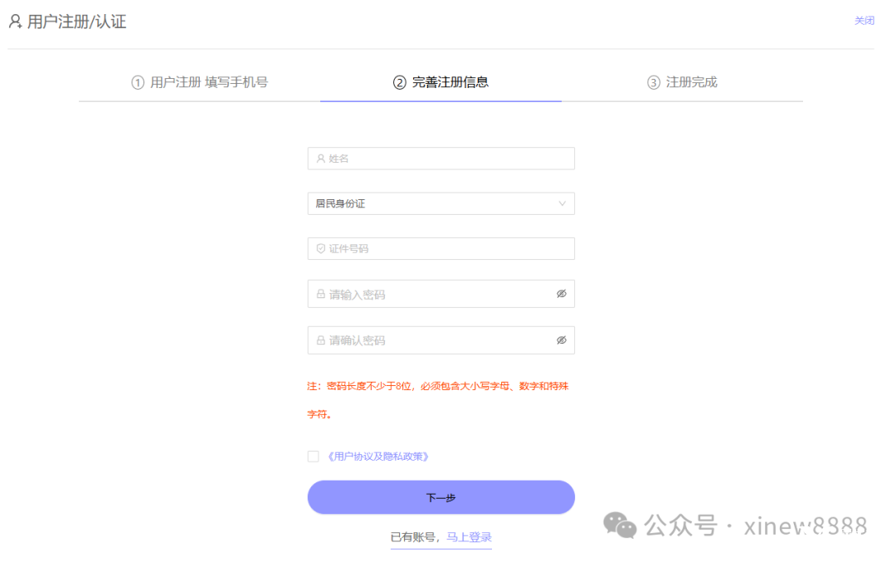This screenshot has width=896, height=562.
Task: Click 关闭 to close the registration page
Action: (x=864, y=21)
